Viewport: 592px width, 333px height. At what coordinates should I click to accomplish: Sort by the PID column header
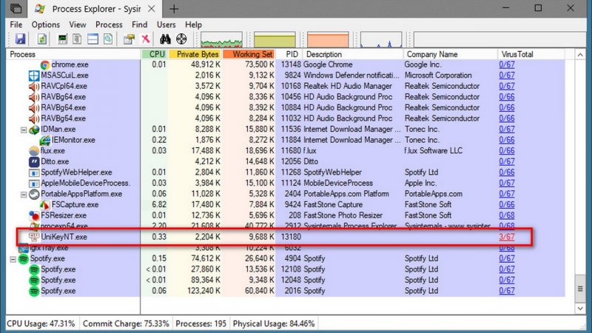coord(289,54)
